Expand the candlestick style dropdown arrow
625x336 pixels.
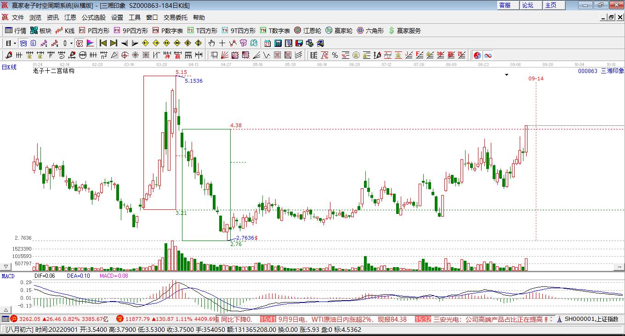click(x=71, y=43)
